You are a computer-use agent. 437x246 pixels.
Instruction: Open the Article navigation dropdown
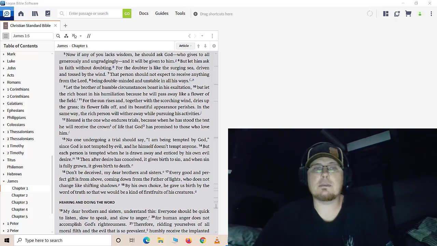pyautogui.click(x=186, y=46)
